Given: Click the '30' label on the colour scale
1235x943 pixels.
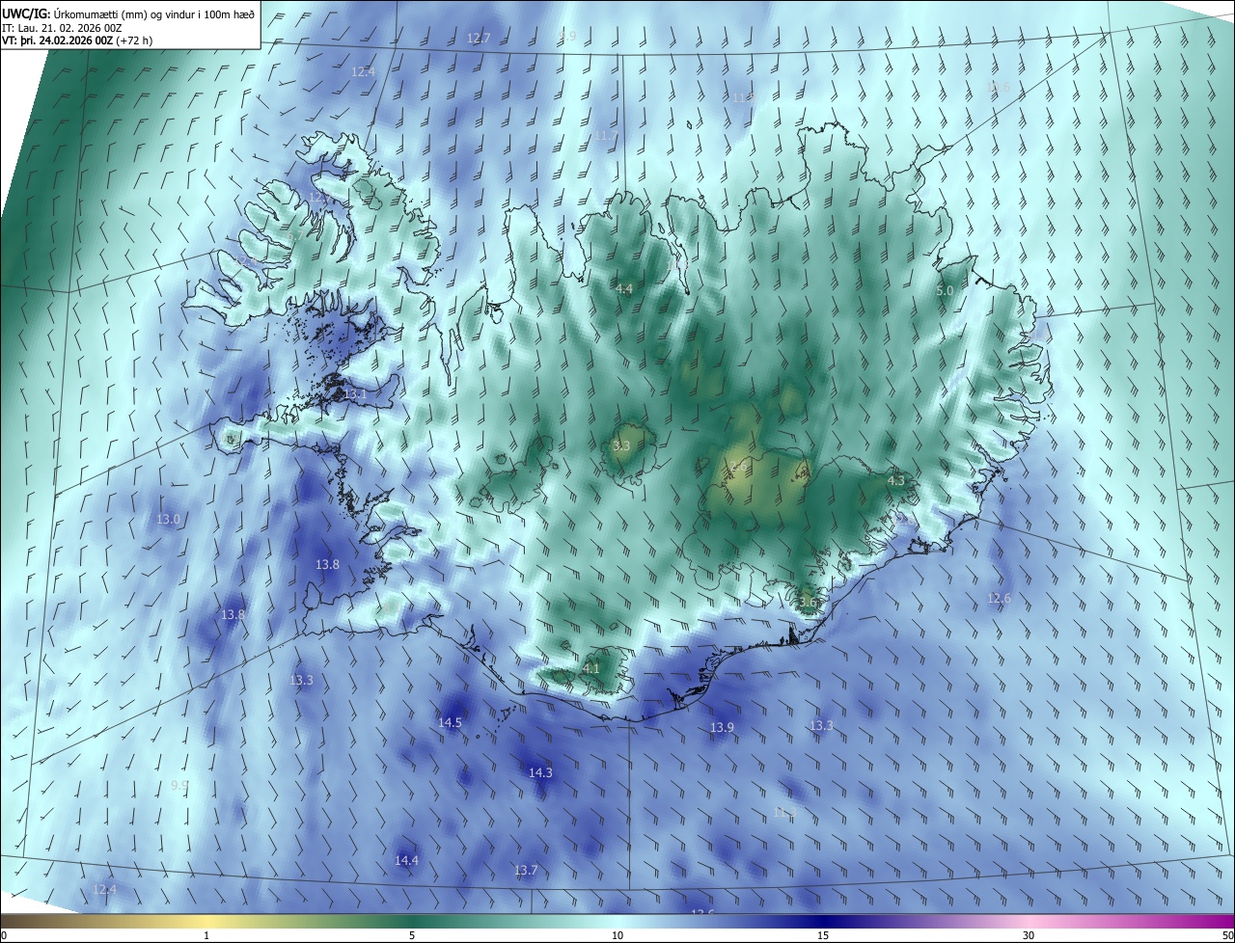Looking at the screenshot, I should tap(1029, 935).
